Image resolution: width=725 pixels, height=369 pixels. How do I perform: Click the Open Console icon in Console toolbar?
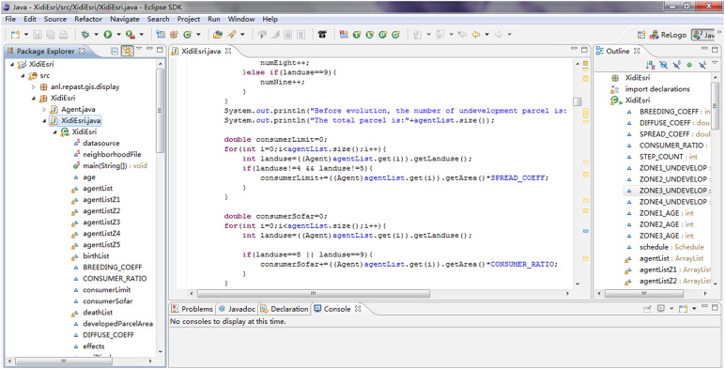pos(683,309)
